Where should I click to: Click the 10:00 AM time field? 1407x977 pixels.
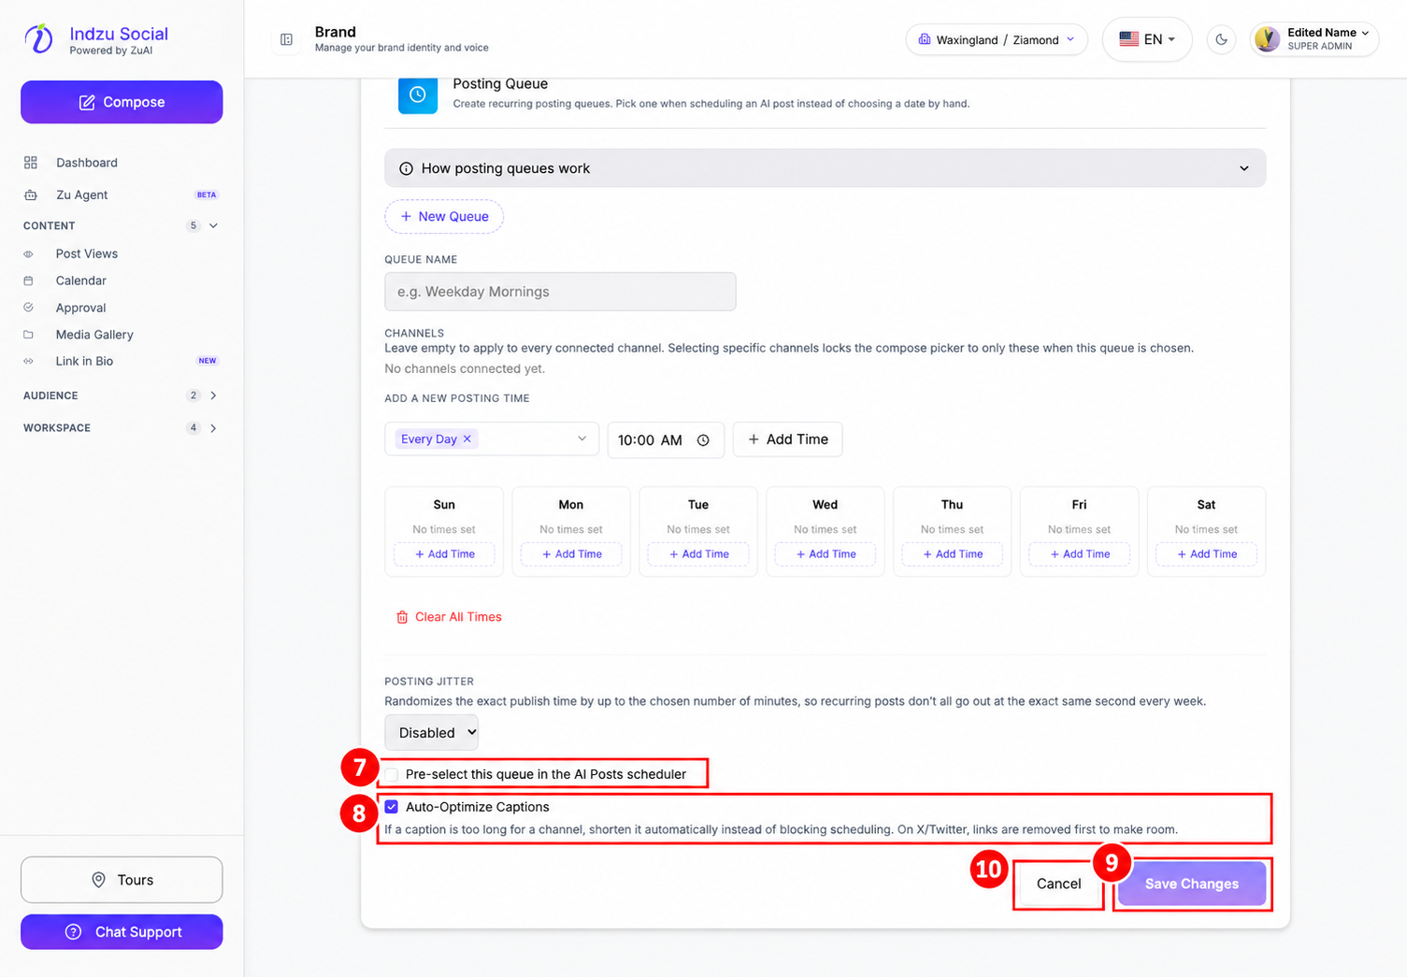pos(666,440)
